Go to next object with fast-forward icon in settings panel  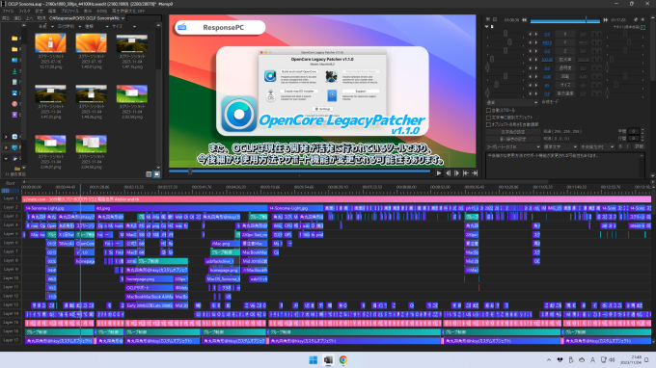tap(606, 19)
